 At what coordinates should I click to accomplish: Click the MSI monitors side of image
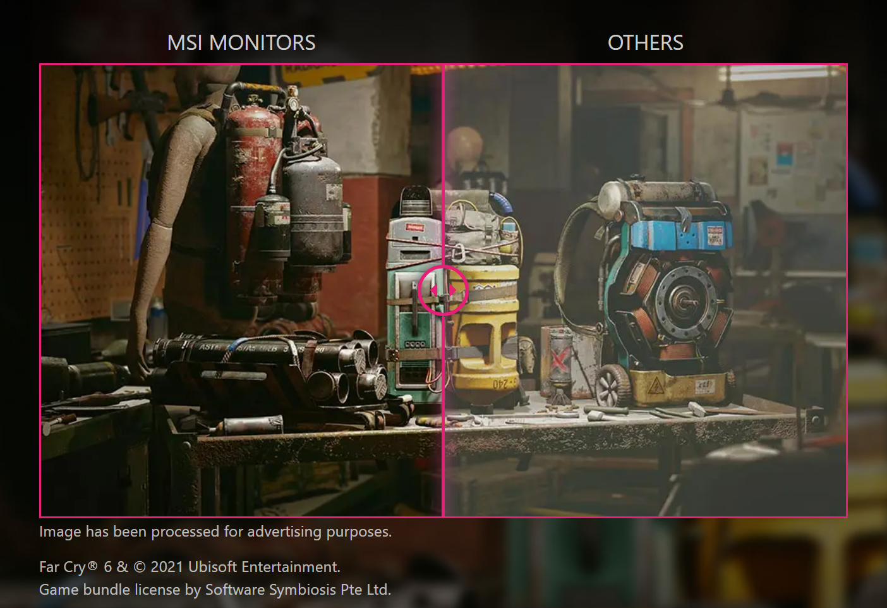[x=241, y=291]
